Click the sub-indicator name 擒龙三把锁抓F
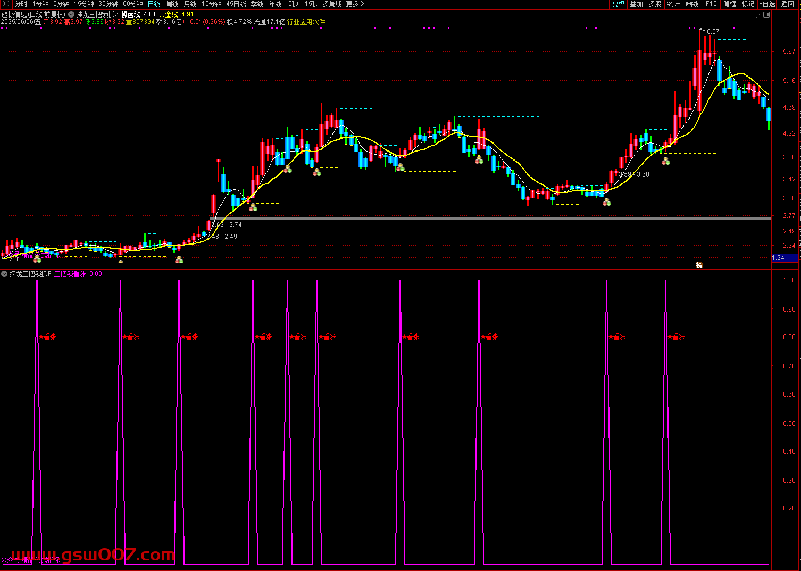Image resolution: width=801 pixels, height=571 pixels. tap(30, 274)
